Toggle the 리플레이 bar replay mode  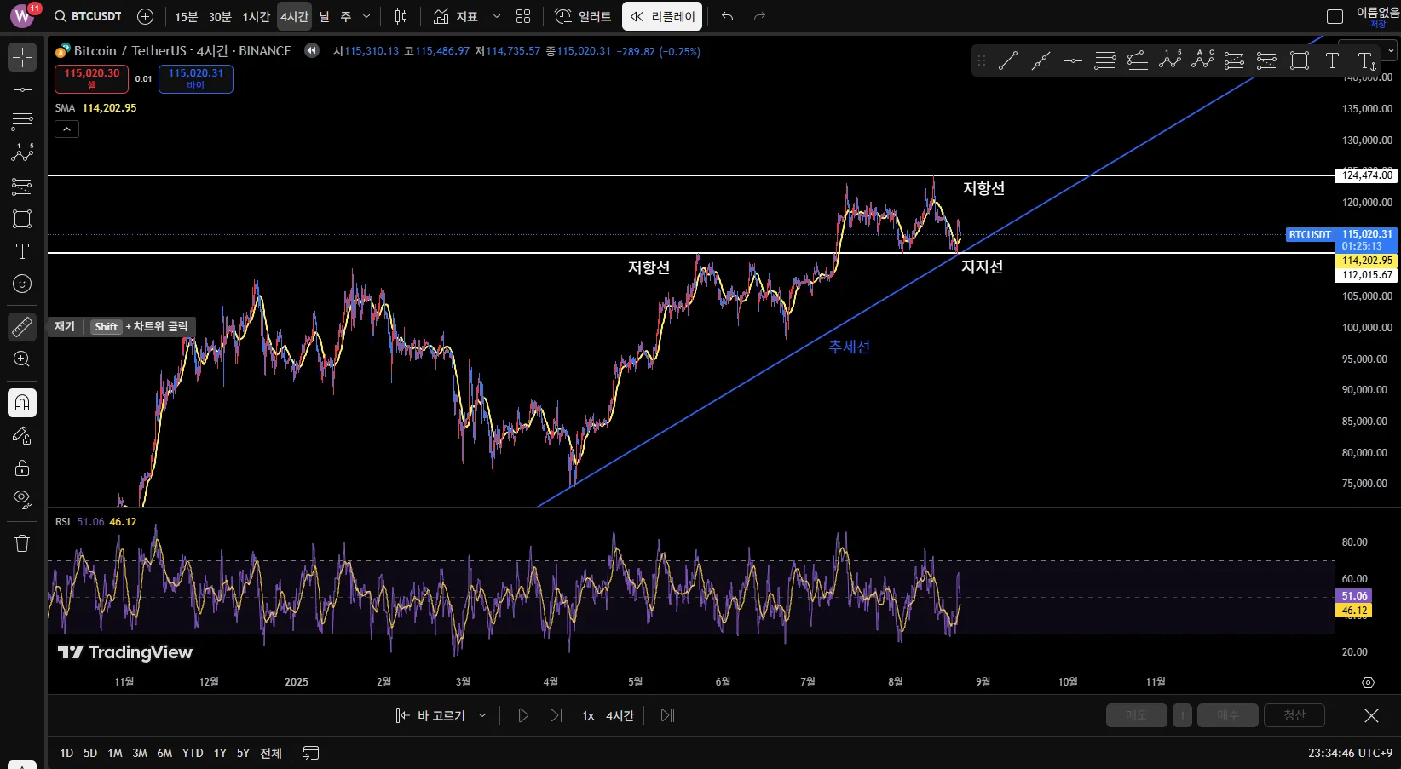tap(662, 16)
